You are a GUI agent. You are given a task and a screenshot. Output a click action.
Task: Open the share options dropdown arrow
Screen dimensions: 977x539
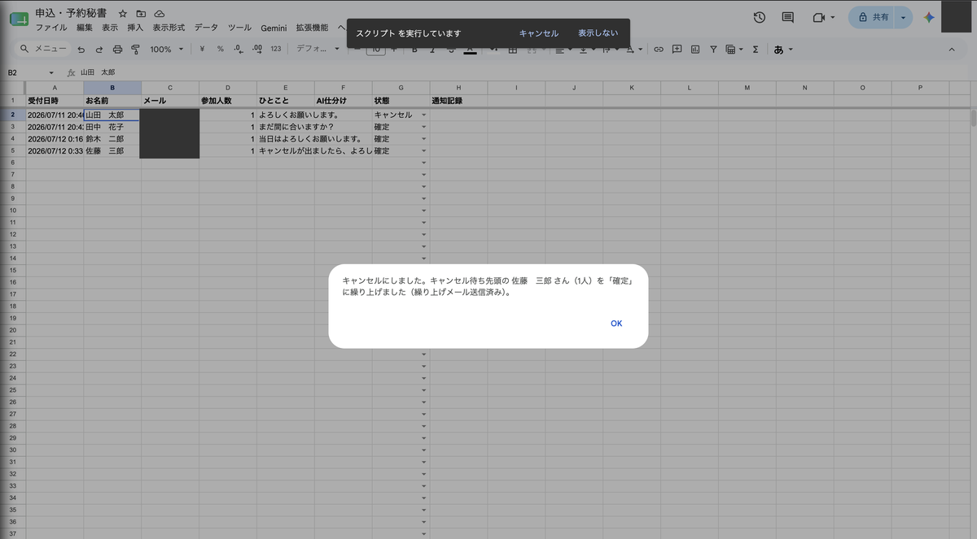[904, 17]
